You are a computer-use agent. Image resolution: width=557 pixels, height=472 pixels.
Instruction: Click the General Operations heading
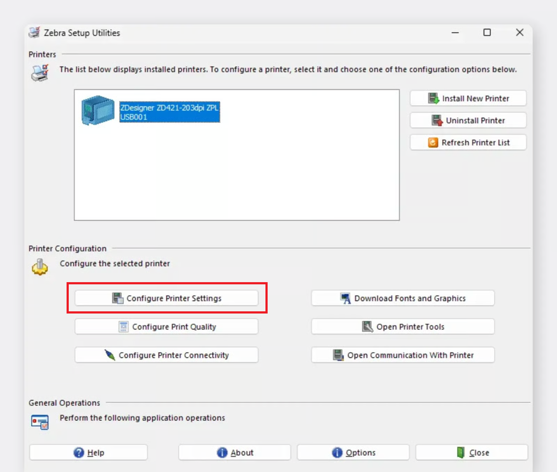[x=64, y=403]
